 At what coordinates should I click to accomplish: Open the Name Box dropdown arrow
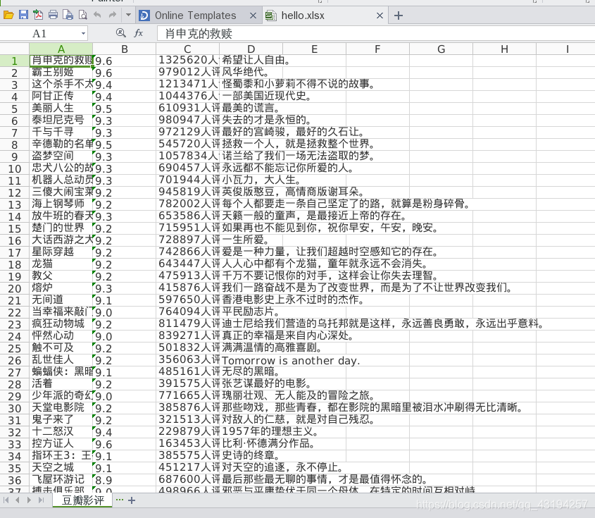83,33
